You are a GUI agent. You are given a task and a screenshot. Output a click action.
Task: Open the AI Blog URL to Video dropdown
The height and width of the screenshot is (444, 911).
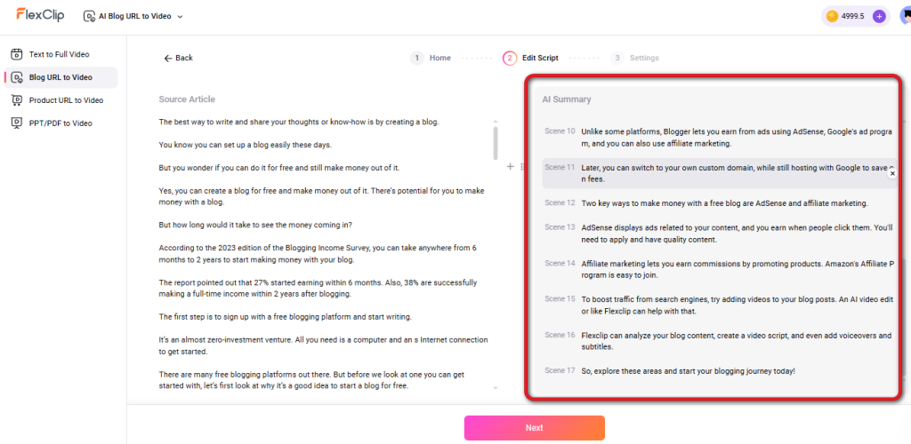(133, 16)
